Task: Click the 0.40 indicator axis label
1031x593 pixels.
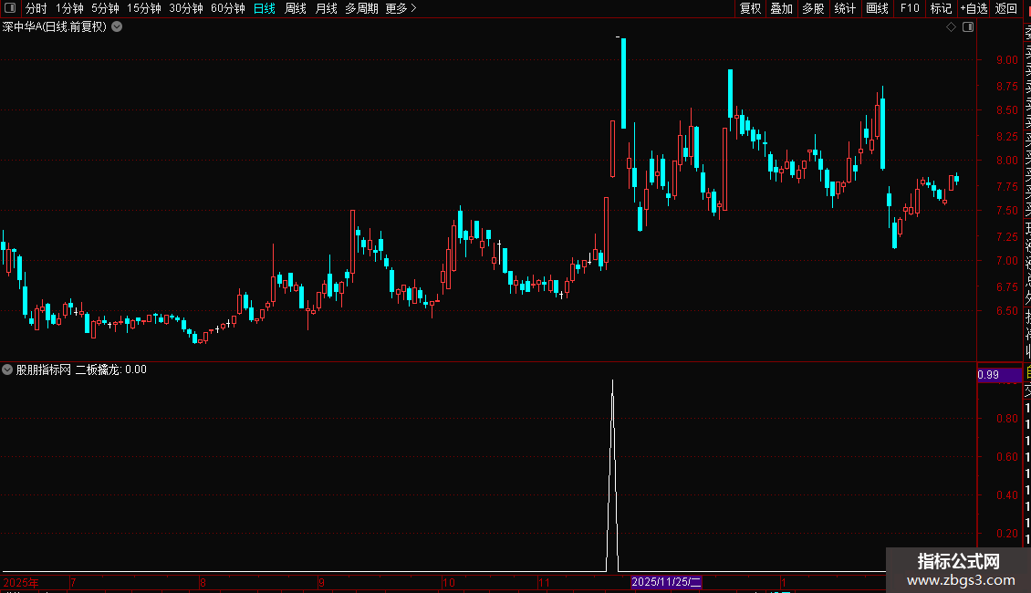Action: [1006, 495]
